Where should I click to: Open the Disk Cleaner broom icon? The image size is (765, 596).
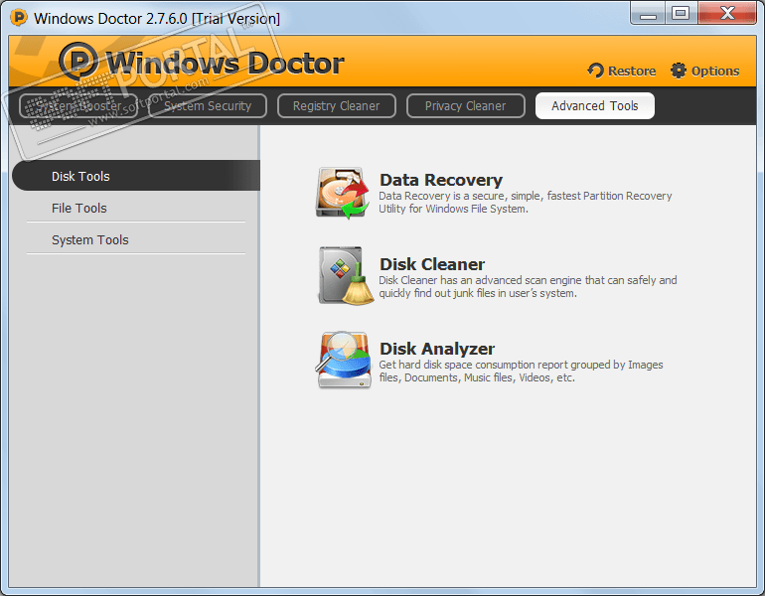pyautogui.click(x=346, y=276)
